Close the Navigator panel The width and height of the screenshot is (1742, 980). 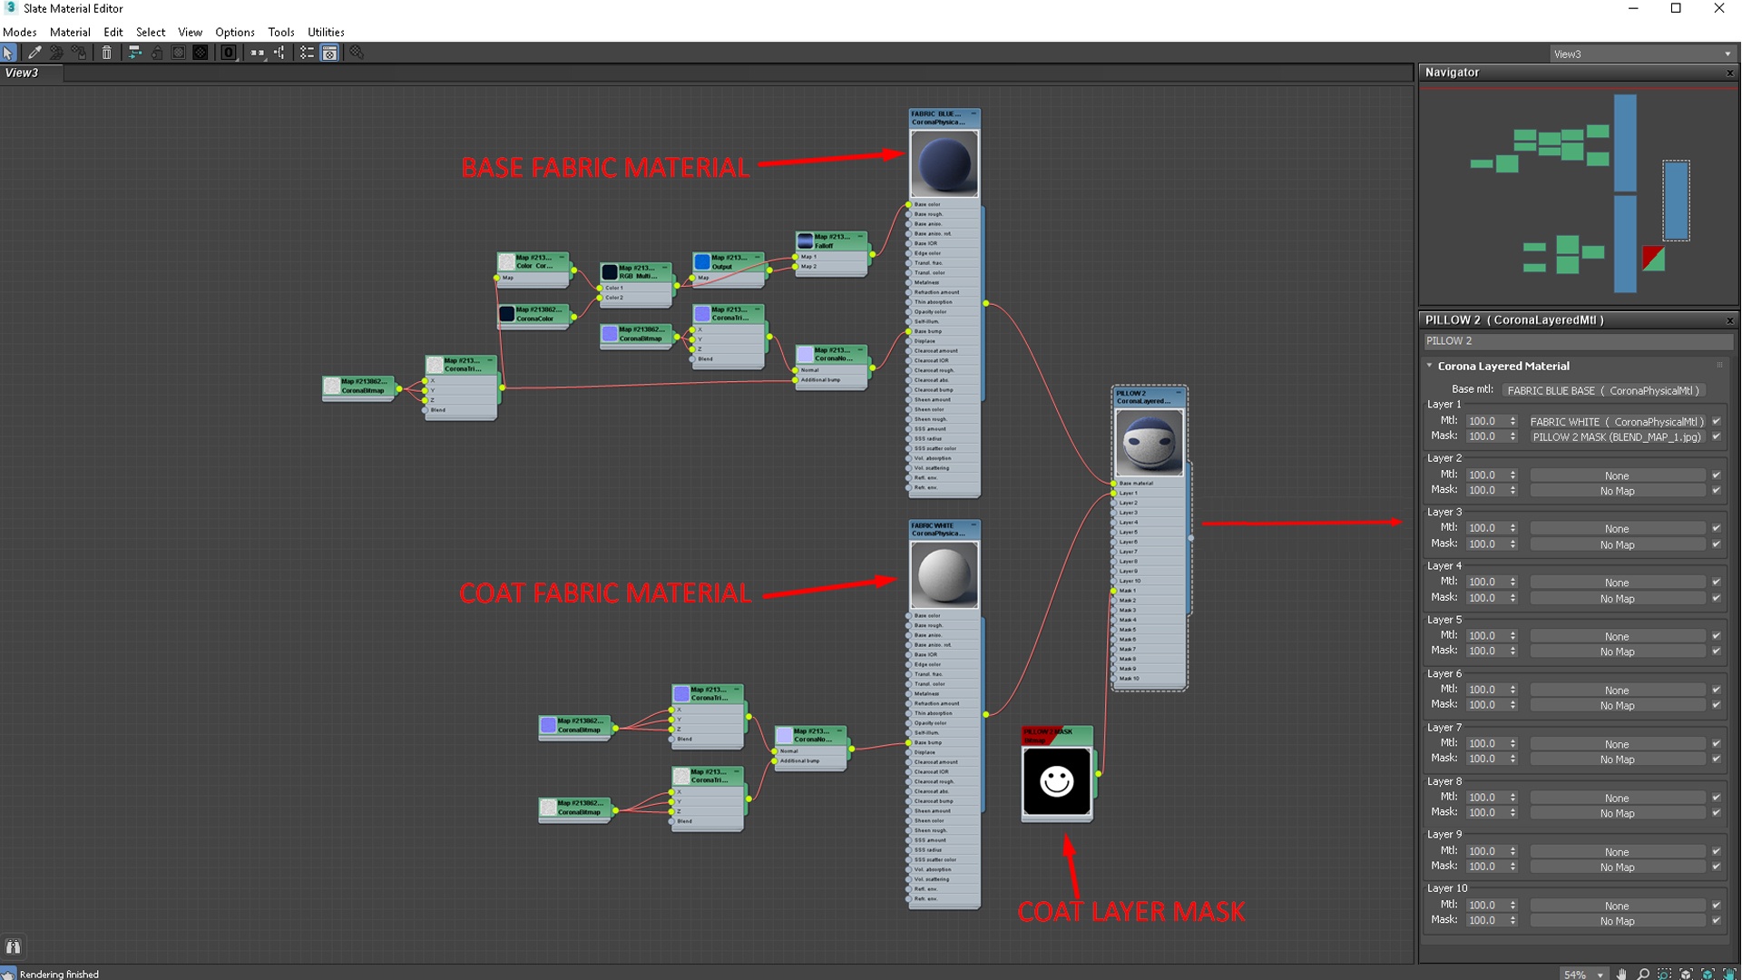point(1729,73)
